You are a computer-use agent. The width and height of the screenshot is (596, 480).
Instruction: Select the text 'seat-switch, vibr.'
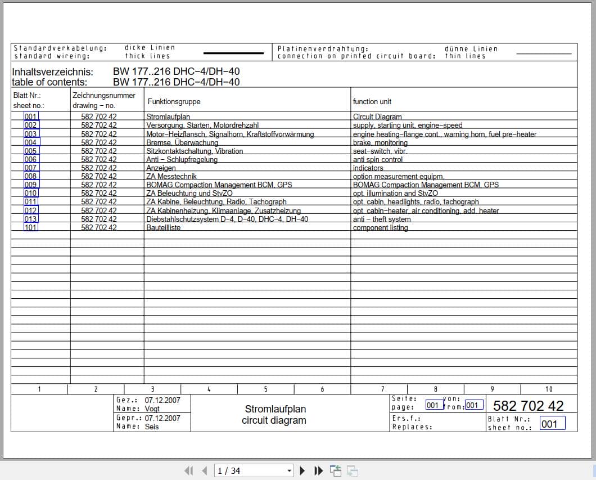(380, 151)
